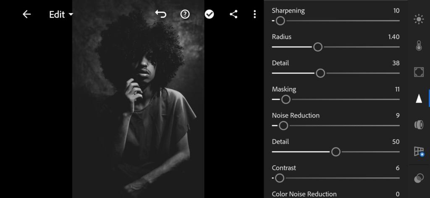
Task: Click the Sharpening label
Action: [x=288, y=11]
